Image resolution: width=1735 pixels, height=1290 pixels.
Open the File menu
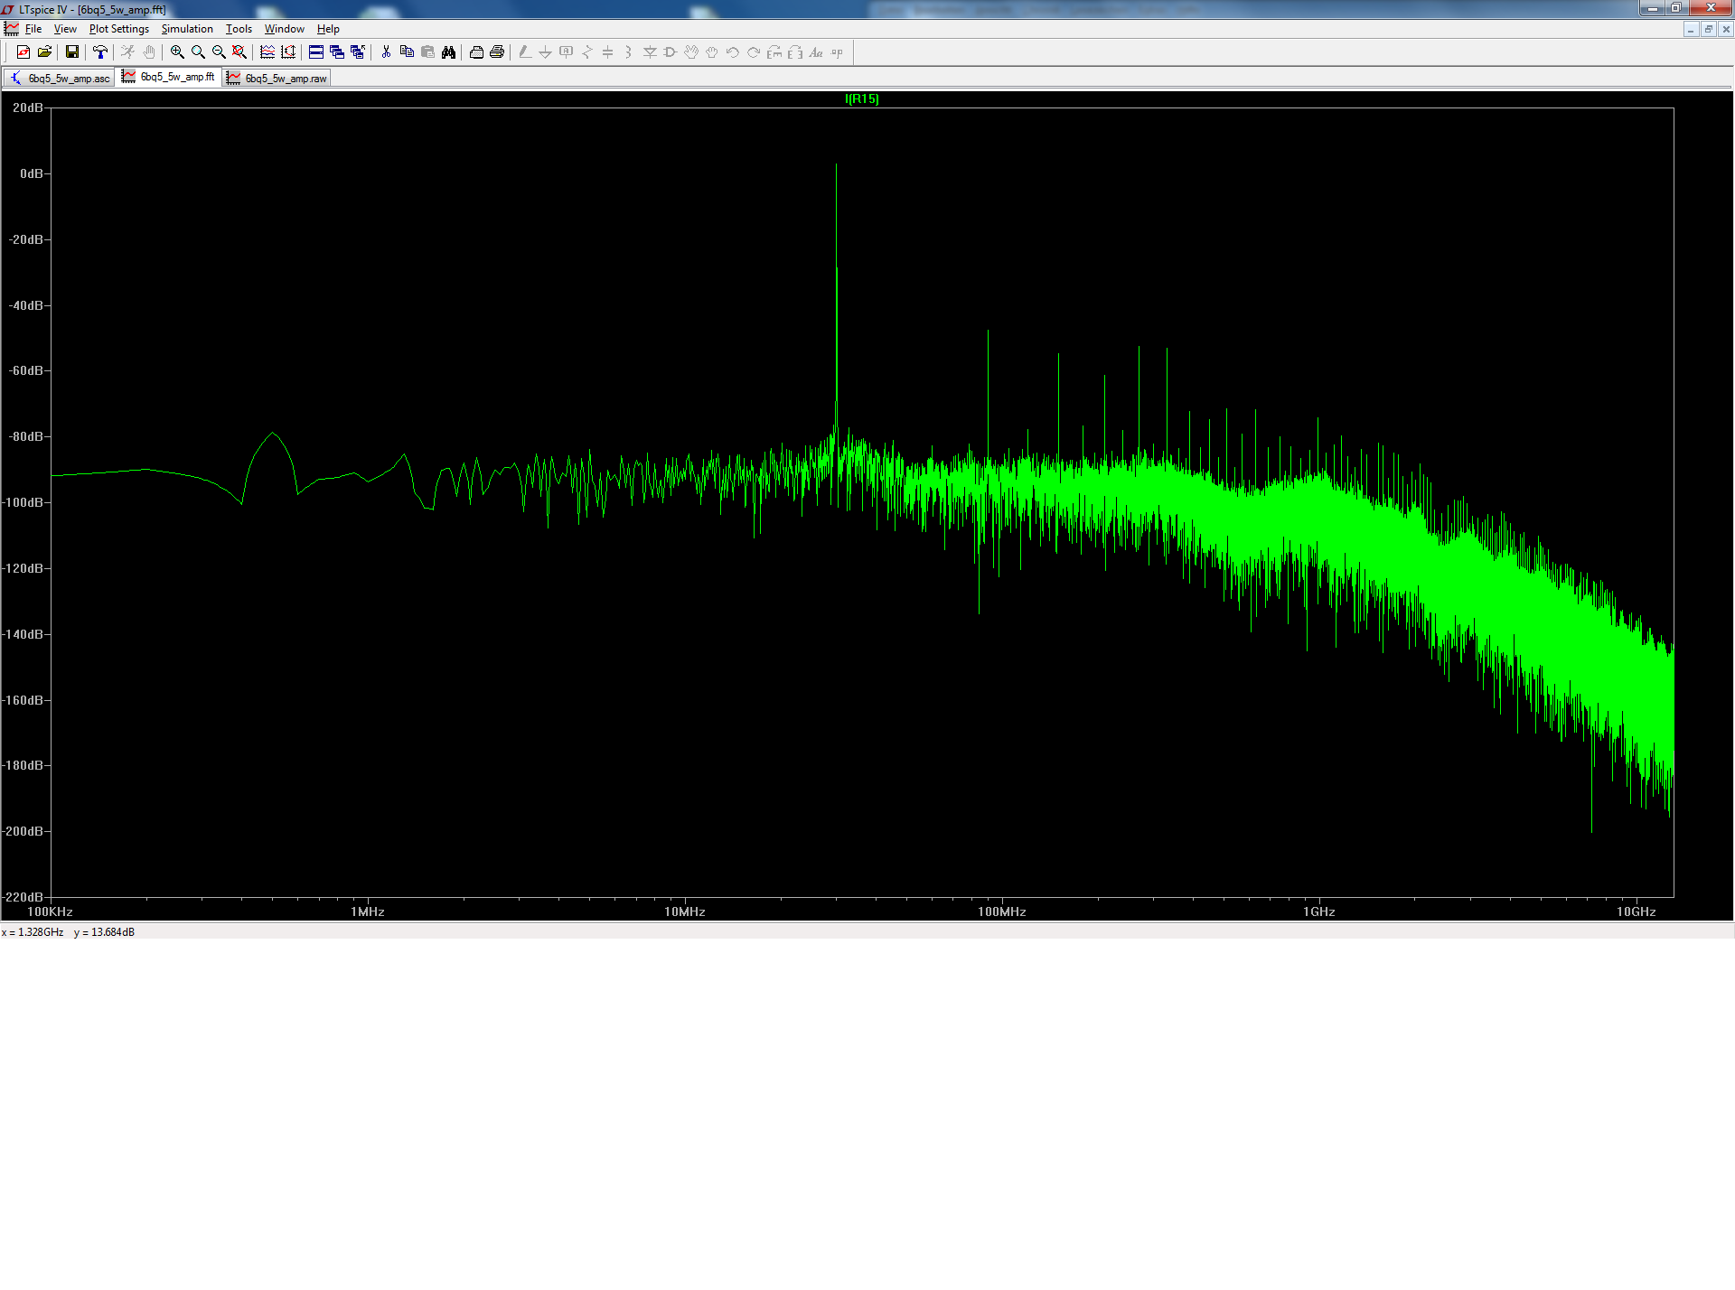pyautogui.click(x=33, y=29)
